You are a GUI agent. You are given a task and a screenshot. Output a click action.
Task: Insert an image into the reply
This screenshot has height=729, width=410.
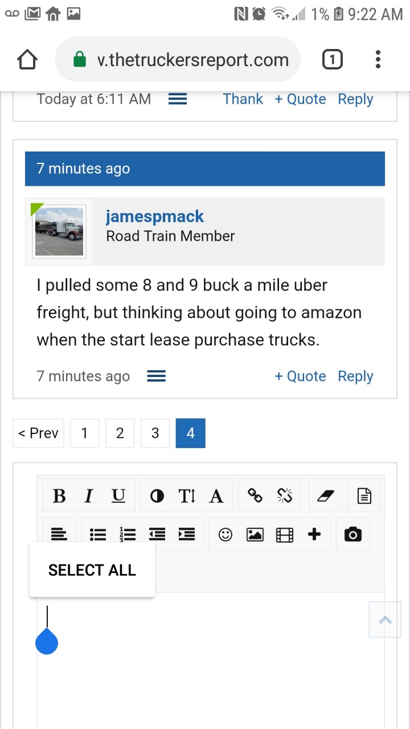(x=255, y=534)
